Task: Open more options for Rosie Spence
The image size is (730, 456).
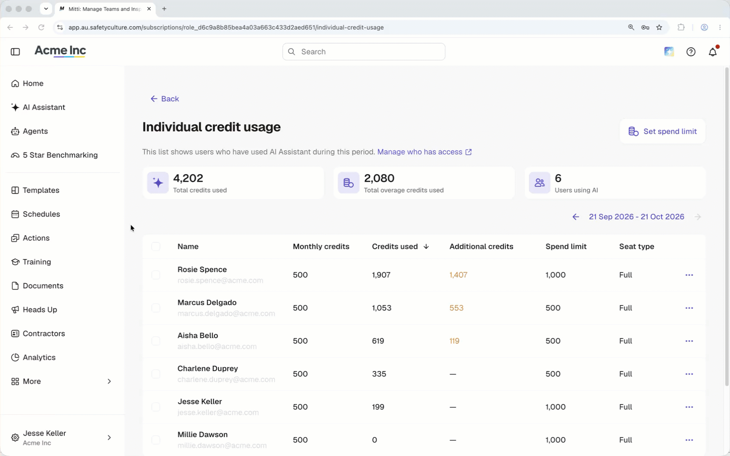Action: click(x=689, y=275)
